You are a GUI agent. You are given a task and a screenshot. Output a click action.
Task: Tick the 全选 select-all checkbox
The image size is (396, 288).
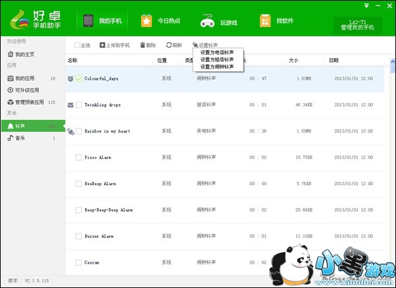[x=77, y=45]
